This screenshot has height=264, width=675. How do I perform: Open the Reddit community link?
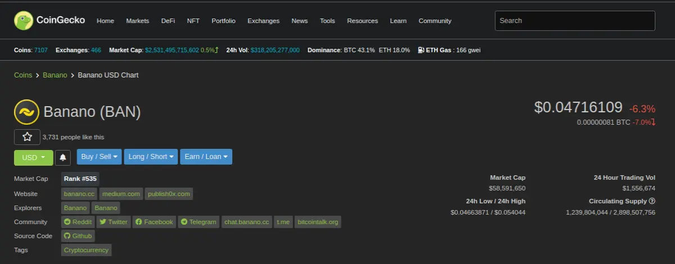78,222
